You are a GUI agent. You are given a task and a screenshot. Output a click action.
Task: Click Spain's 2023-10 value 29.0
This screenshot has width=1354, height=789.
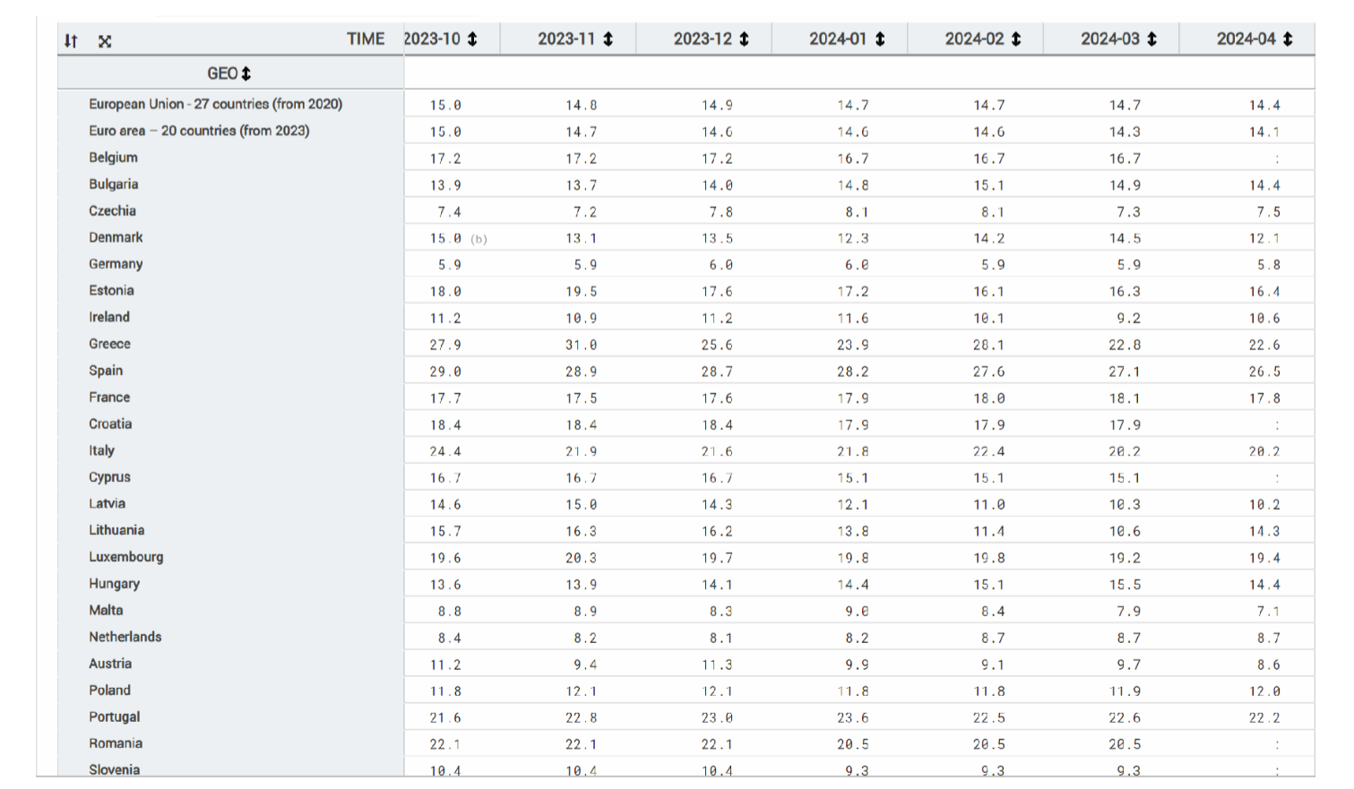click(445, 372)
